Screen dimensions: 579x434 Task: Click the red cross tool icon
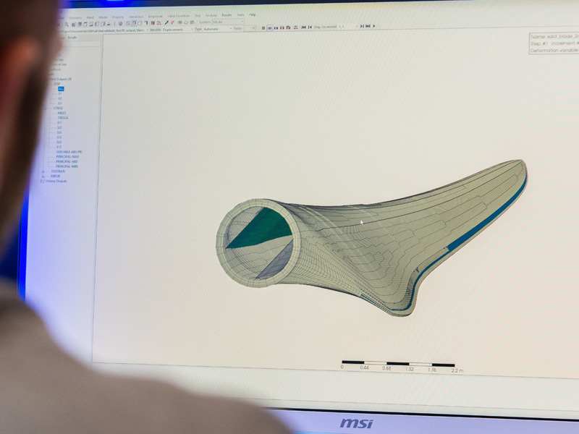[x=172, y=23]
